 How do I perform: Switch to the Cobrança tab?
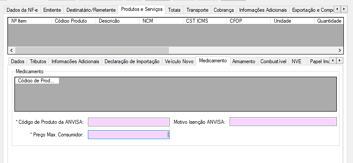(x=224, y=10)
